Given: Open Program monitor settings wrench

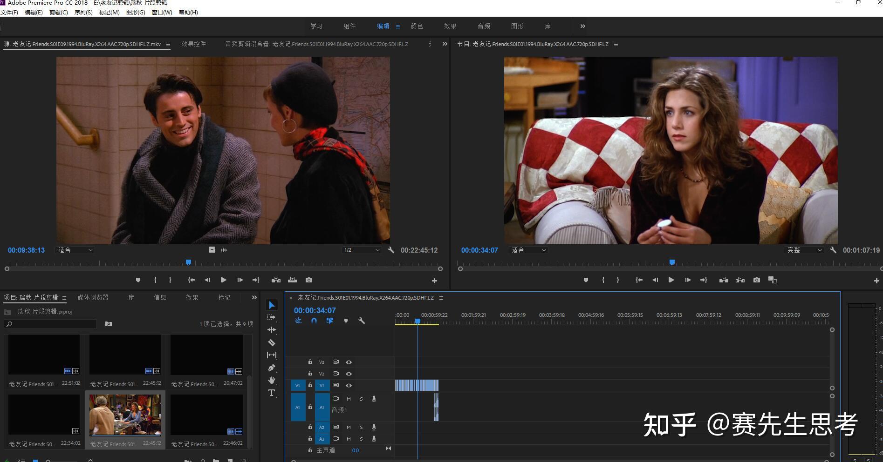Looking at the screenshot, I should coord(833,250).
